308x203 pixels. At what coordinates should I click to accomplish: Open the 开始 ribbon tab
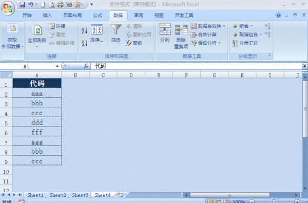pyautogui.click(x=27, y=15)
